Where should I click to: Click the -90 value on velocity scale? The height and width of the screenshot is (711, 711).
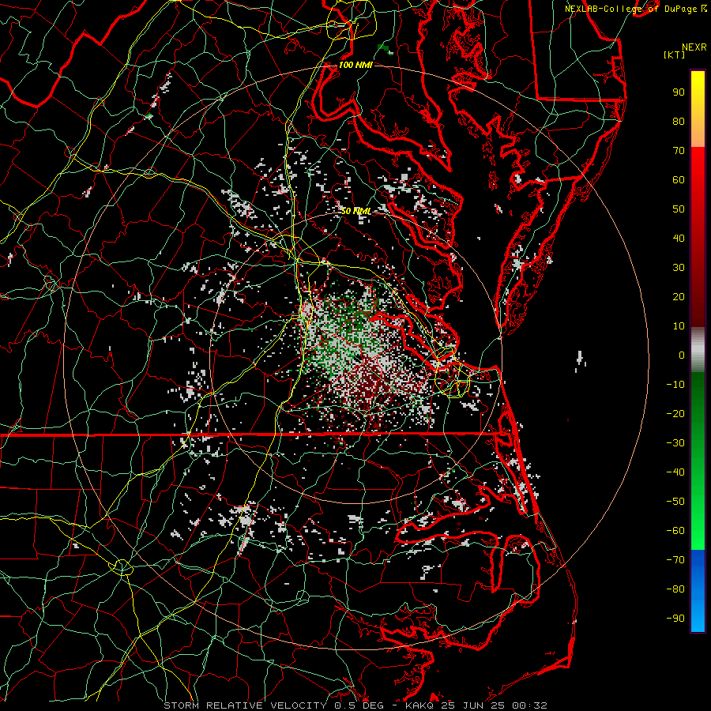(675, 619)
